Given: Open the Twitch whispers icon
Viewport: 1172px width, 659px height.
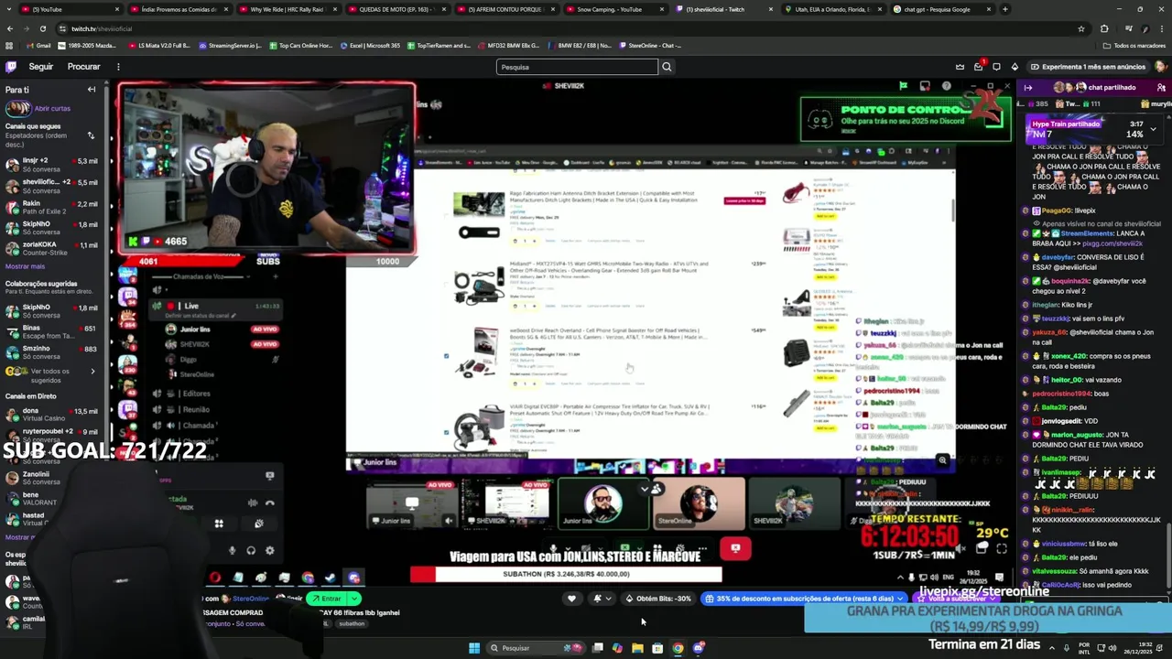Looking at the screenshot, I should [996, 67].
